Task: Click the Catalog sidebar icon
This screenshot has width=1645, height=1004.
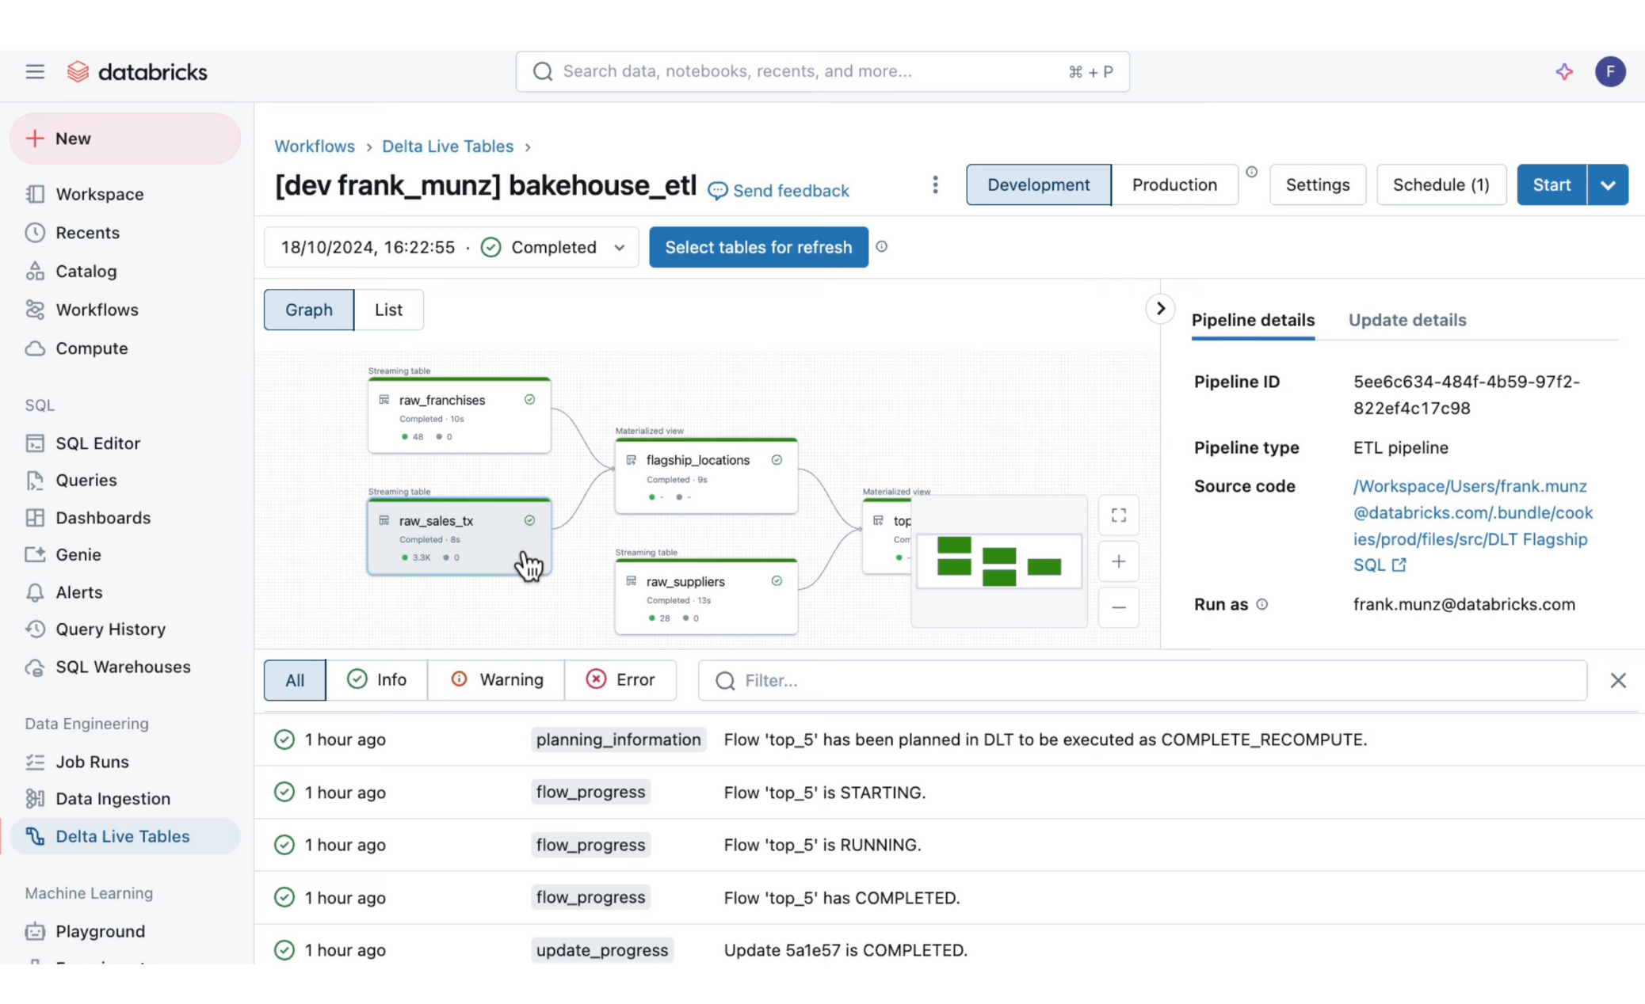Action: [x=35, y=272]
